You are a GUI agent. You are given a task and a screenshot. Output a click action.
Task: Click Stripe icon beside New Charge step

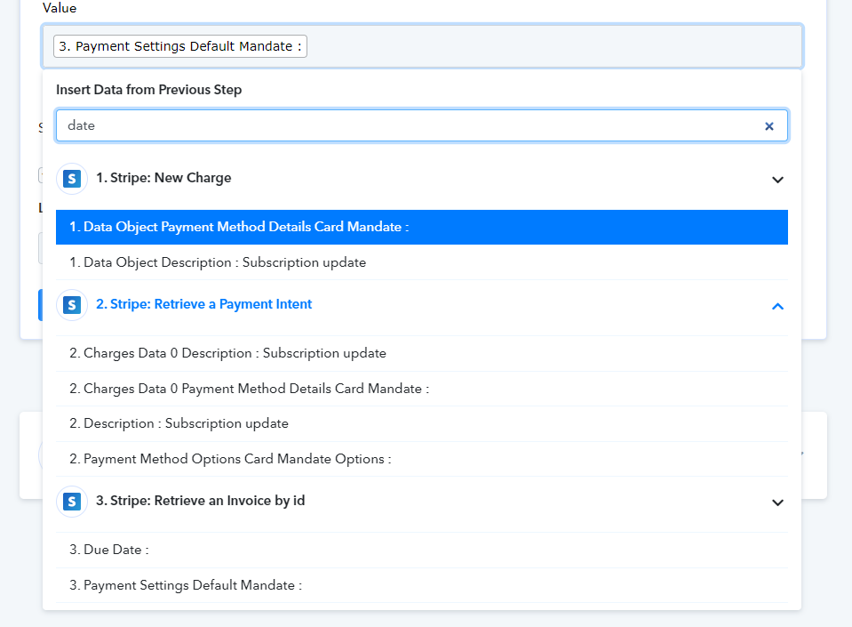[72, 179]
